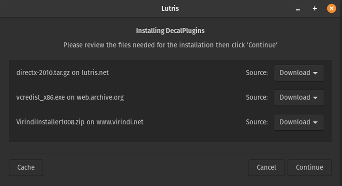Click the Lutris title in the title bar

pos(170,8)
